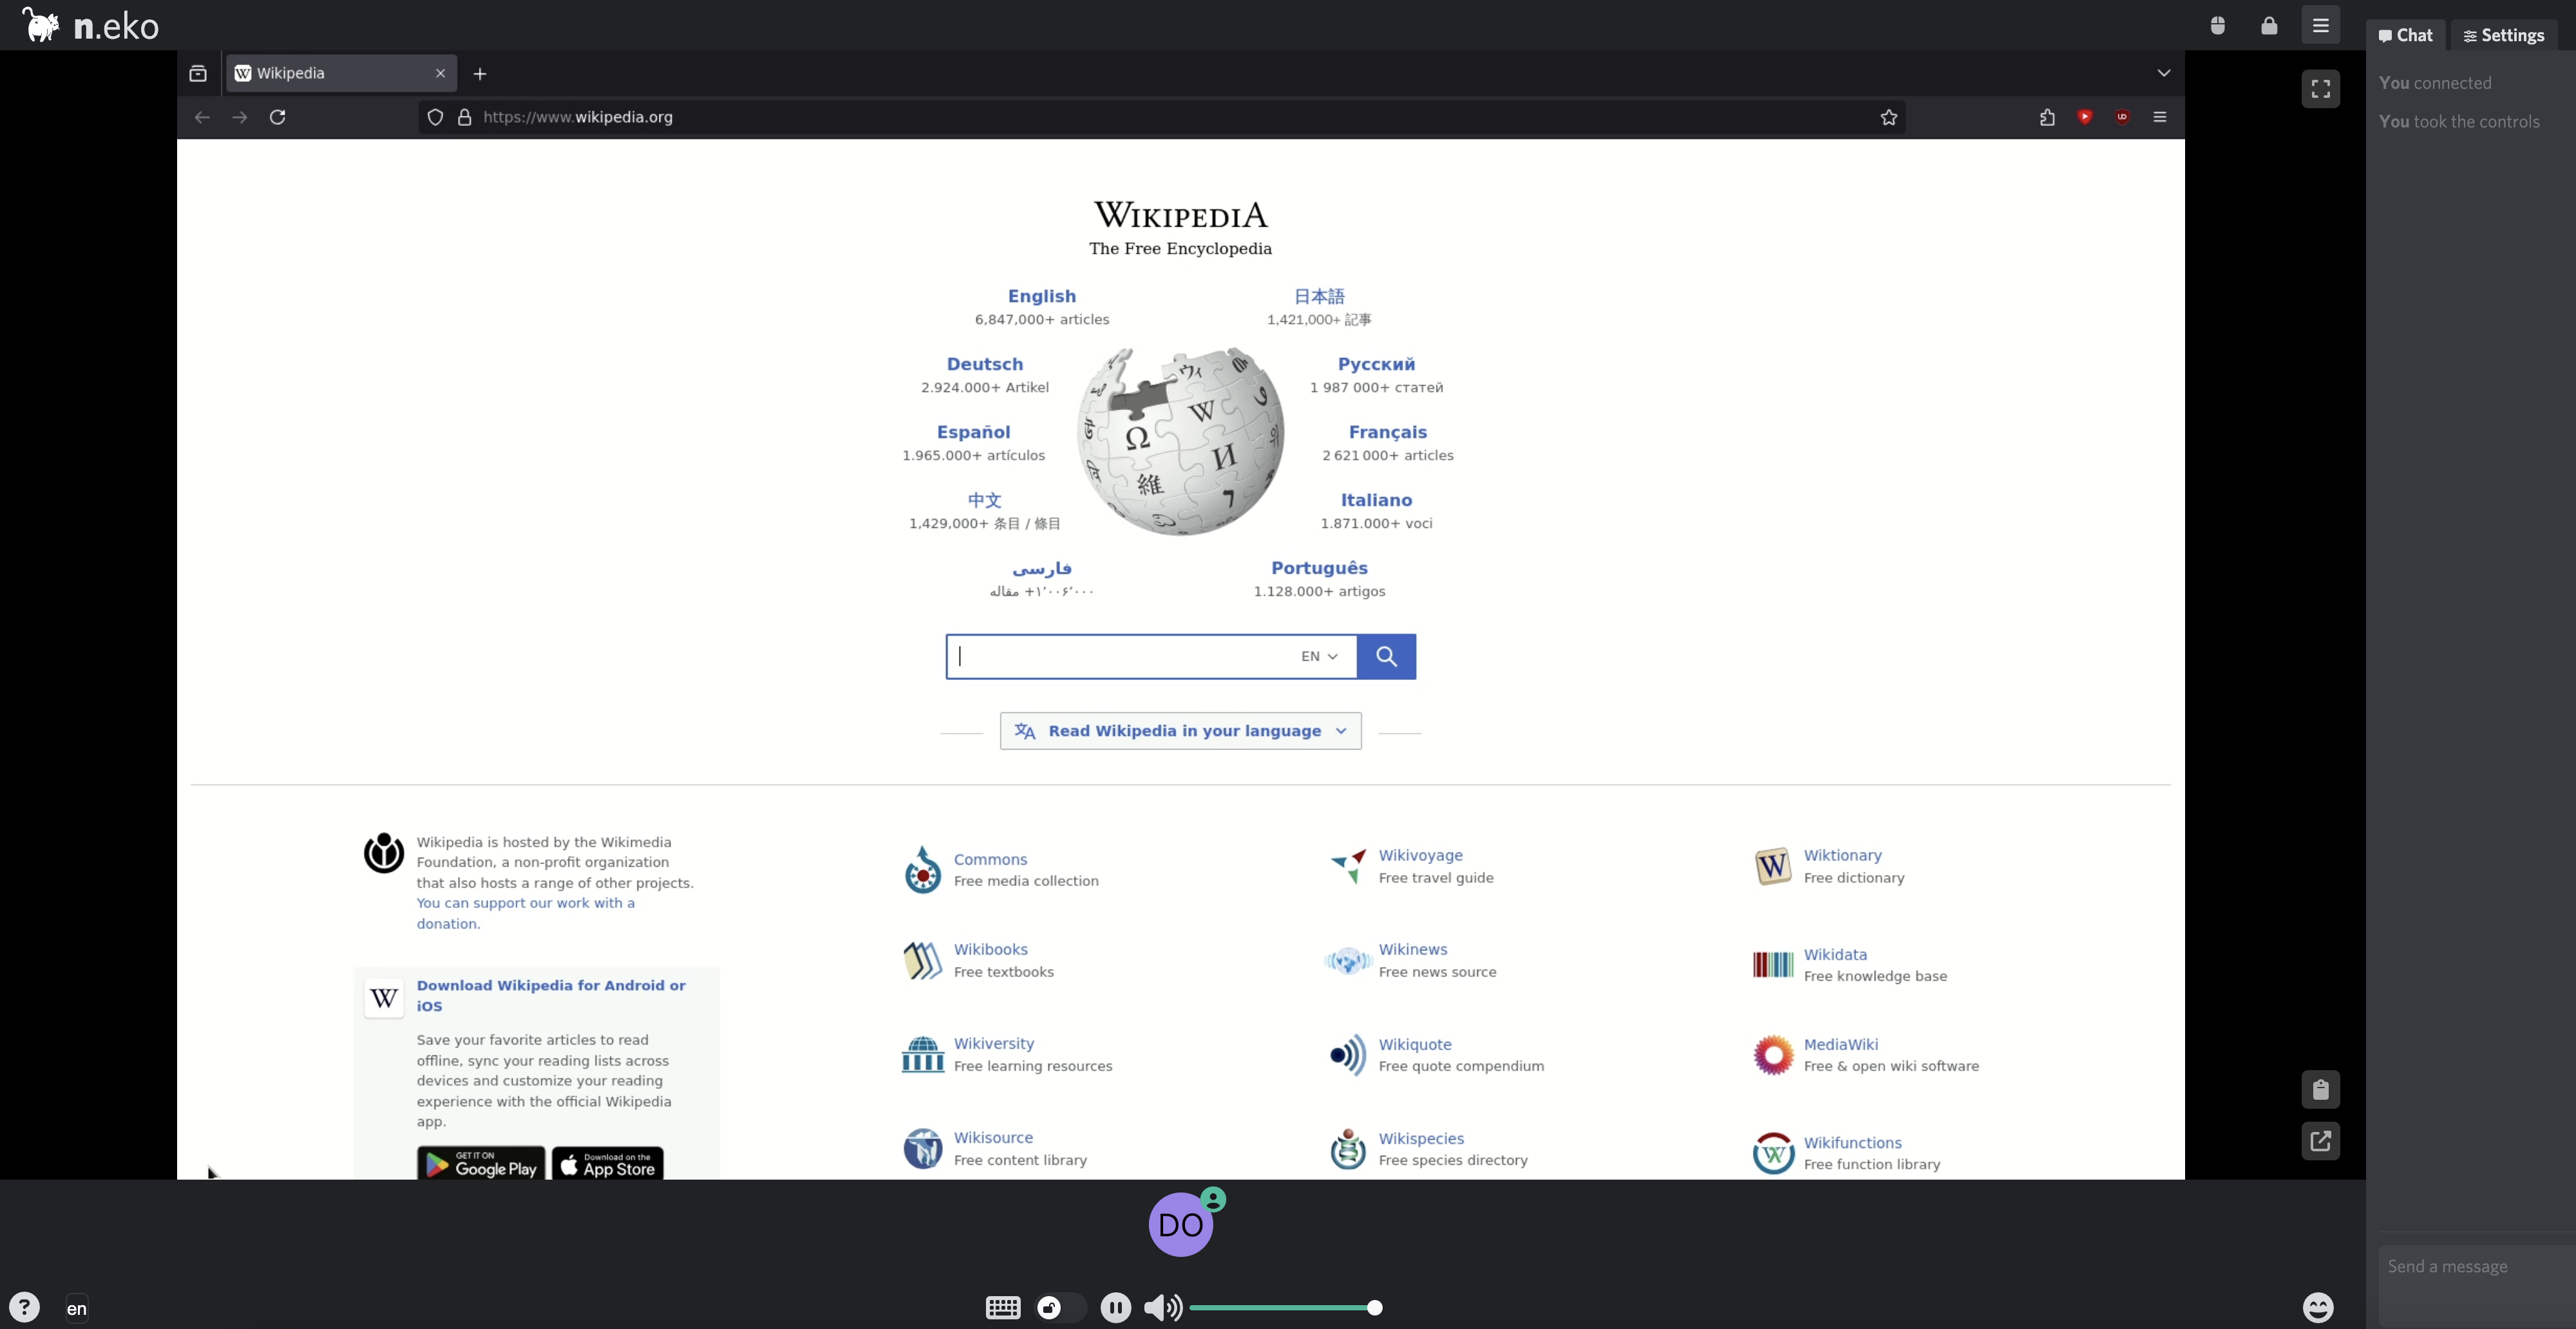Open a new browser tab

tap(480, 73)
